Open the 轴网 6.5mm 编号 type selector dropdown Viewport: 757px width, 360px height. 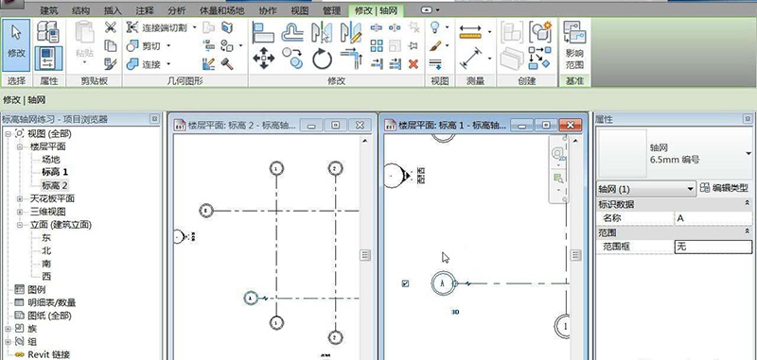(748, 153)
